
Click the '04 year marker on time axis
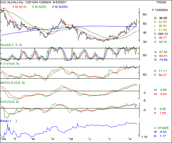(x=4, y=139)
